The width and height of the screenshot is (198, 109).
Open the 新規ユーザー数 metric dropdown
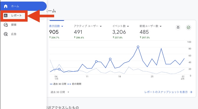coord(160,26)
